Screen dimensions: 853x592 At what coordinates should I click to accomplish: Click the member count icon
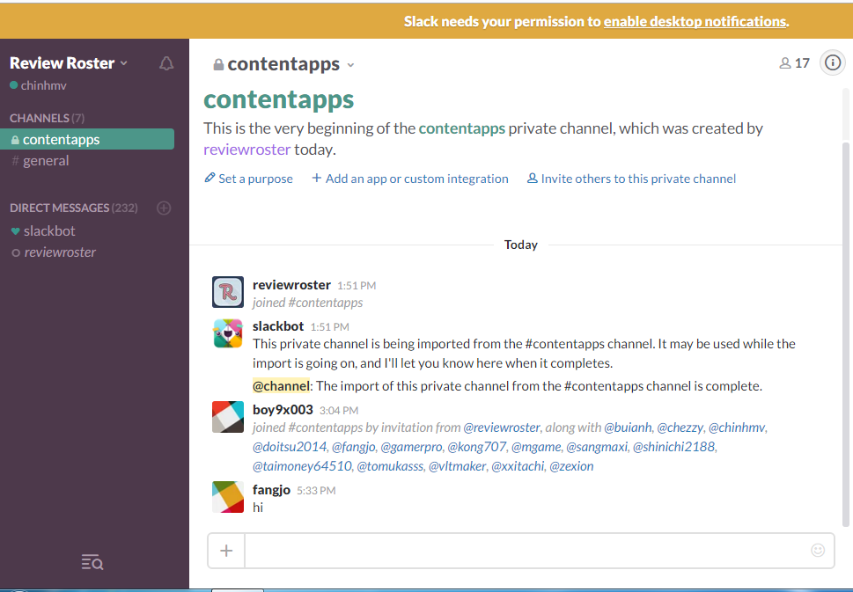point(794,63)
